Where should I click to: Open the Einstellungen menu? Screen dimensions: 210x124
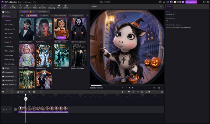pyautogui.click(x=27, y=2)
